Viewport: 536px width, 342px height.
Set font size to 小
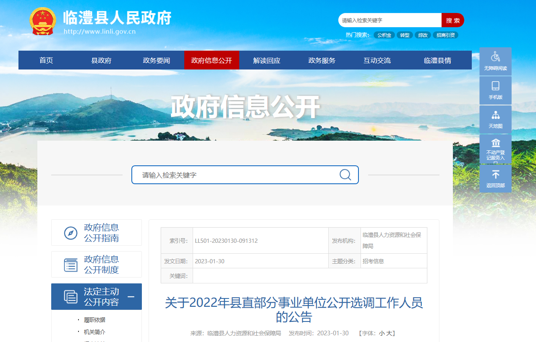click(x=382, y=333)
